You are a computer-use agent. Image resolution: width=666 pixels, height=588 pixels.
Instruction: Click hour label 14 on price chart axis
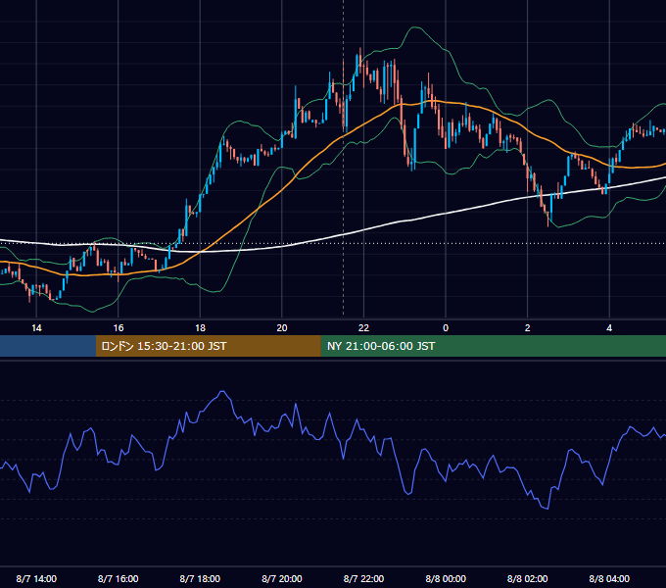coord(36,328)
